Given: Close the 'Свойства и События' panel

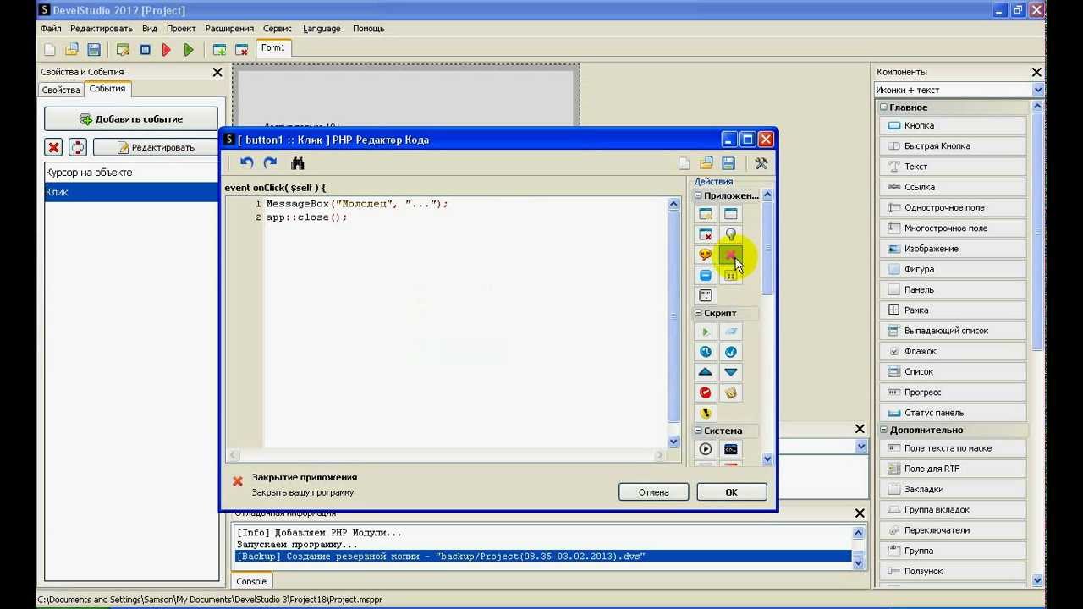Looking at the screenshot, I should [x=217, y=73].
